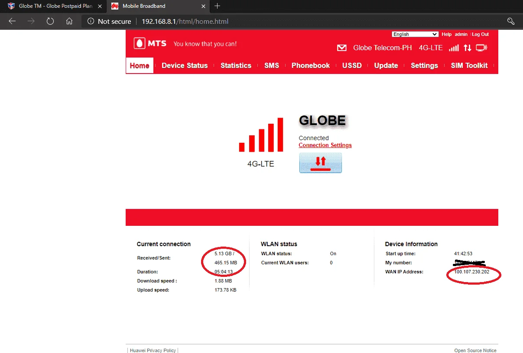Click the Log Out link
523x353 pixels.
[x=480, y=34]
